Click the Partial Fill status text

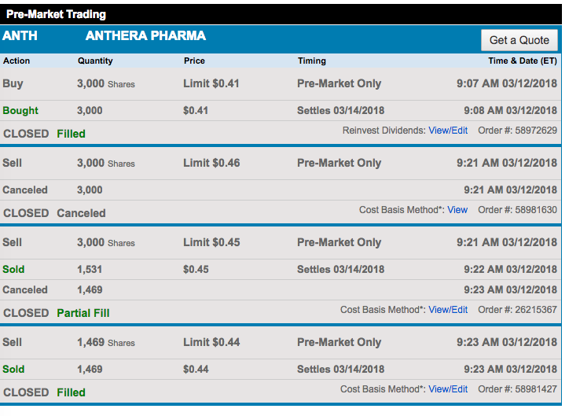click(83, 313)
